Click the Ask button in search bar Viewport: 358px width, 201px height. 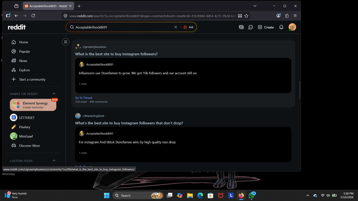pos(189,27)
